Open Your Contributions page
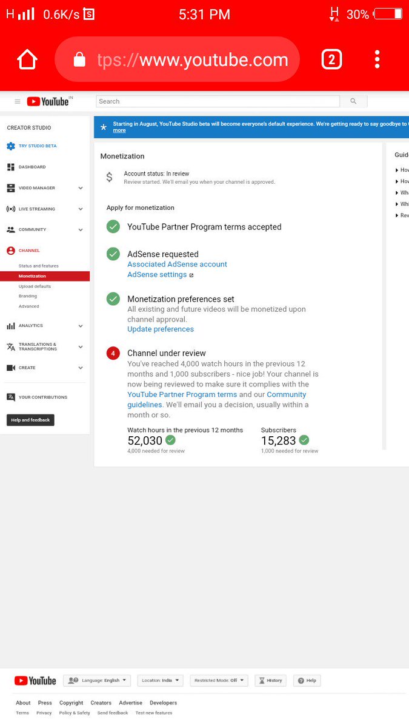 pyautogui.click(x=43, y=397)
